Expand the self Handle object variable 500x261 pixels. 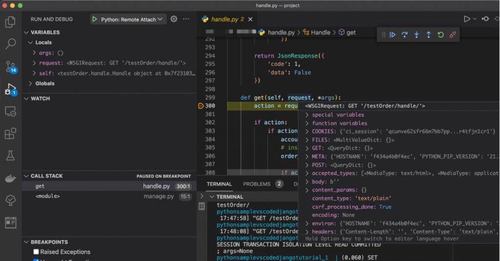coord(34,73)
